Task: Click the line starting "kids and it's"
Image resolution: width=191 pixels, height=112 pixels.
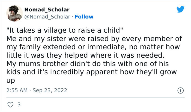Action: [92, 72]
